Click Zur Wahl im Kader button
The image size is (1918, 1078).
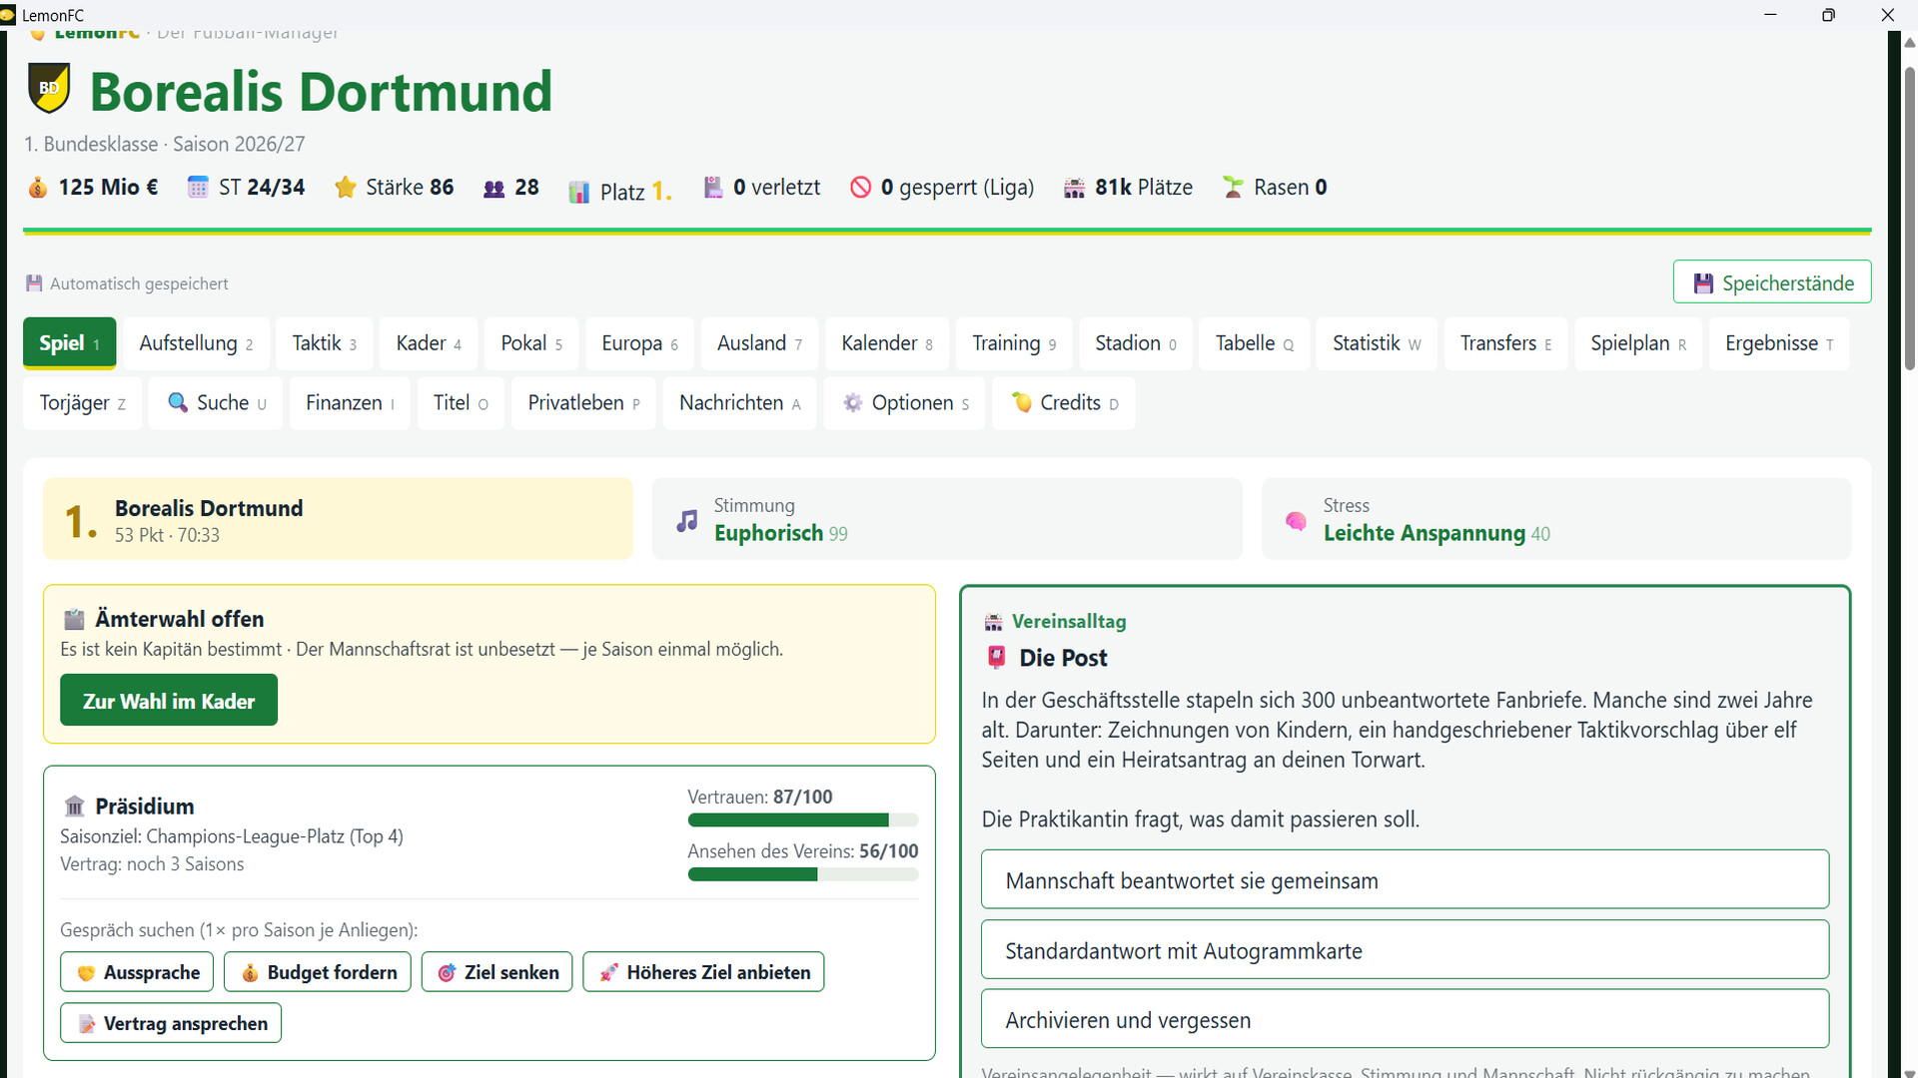(169, 701)
